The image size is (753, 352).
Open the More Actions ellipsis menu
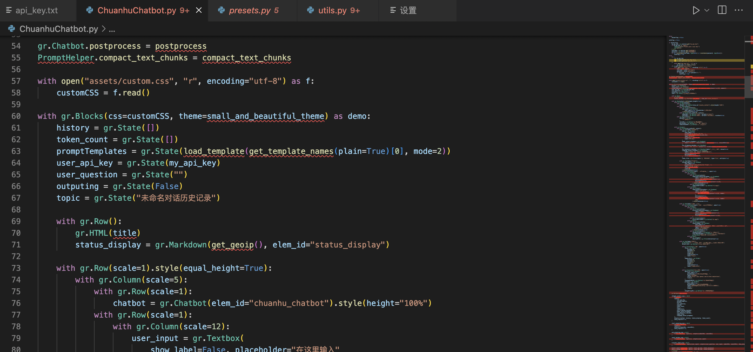[739, 10]
